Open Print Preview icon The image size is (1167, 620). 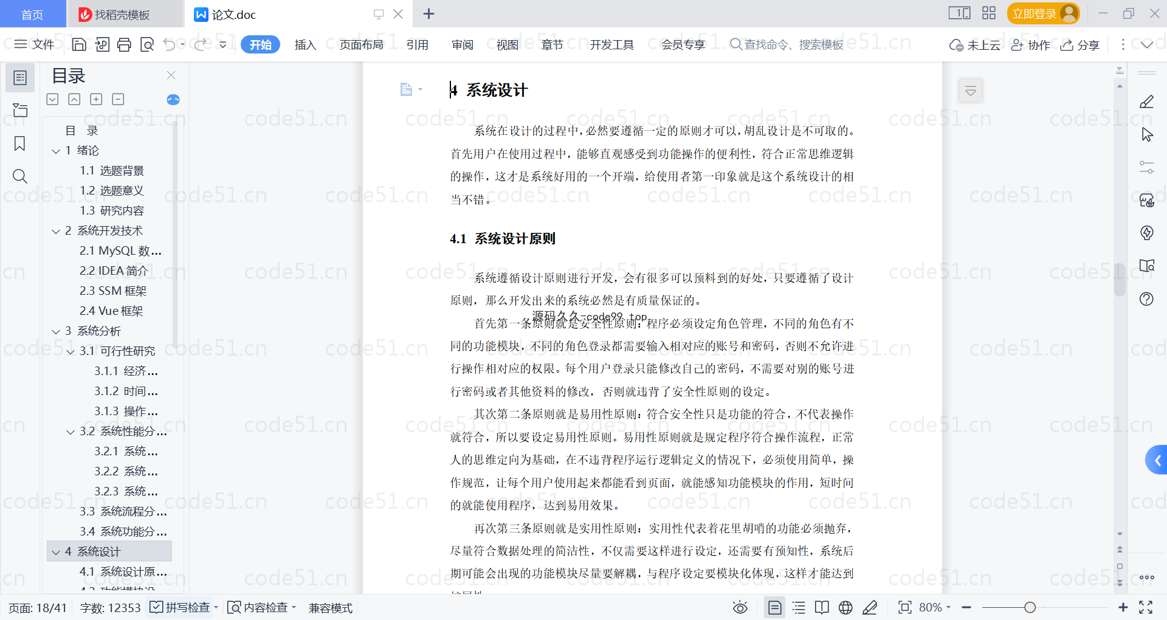pos(146,44)
